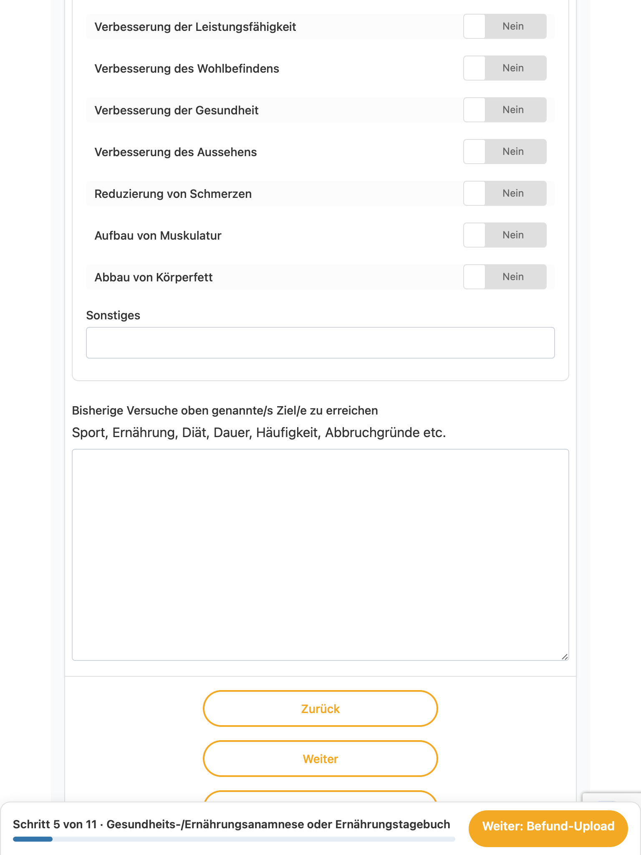Click the Schritt 5 von 11 status text
The width and height of the screenshot is (641, 855).
(55, 825)
